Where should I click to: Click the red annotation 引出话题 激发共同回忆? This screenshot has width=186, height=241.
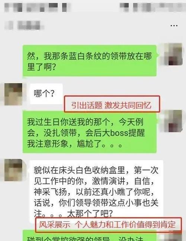click(112, 104)
